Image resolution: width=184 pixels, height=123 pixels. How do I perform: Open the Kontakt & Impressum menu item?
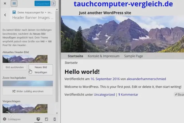point(104,56)
